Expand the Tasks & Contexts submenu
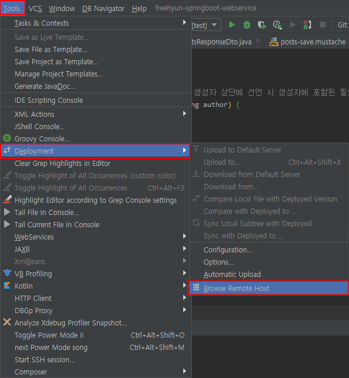Screen dimensions: 349x378 (x=96, y=23)
